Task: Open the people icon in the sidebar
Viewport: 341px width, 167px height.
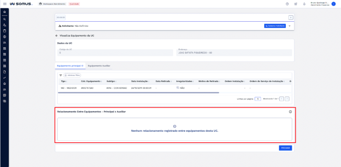Action: [5, 25]
